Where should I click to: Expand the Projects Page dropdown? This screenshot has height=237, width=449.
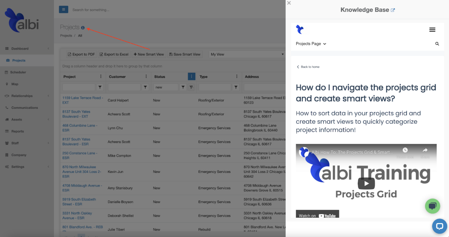(x=311, y=44)
